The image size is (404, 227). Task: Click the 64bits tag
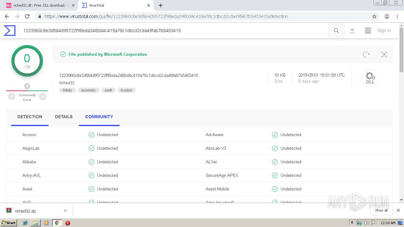point(68,90)
